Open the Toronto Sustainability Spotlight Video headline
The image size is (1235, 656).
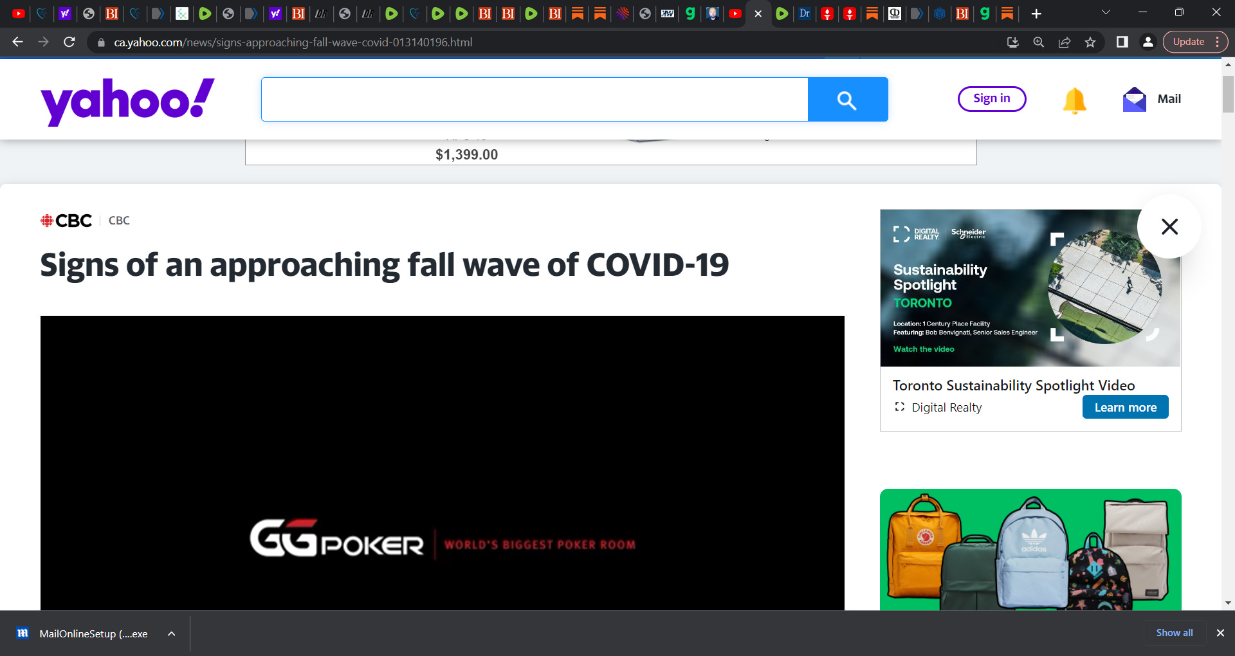(x=1013, y=385)
